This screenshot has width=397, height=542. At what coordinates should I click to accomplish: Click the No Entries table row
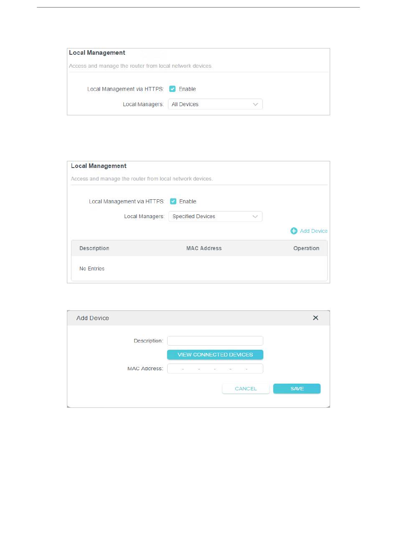pyautogui.click(x=199, y=269)
